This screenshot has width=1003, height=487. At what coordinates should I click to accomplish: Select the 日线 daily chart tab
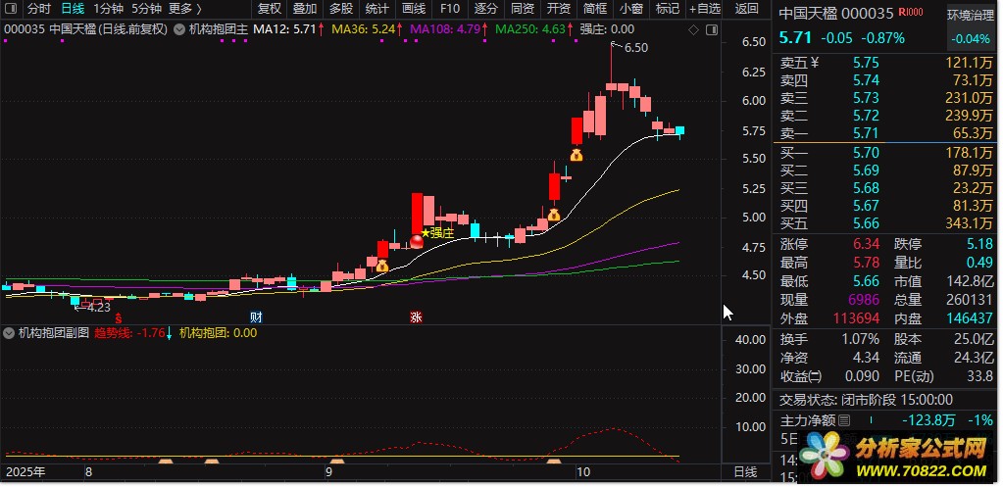[73, 8]
